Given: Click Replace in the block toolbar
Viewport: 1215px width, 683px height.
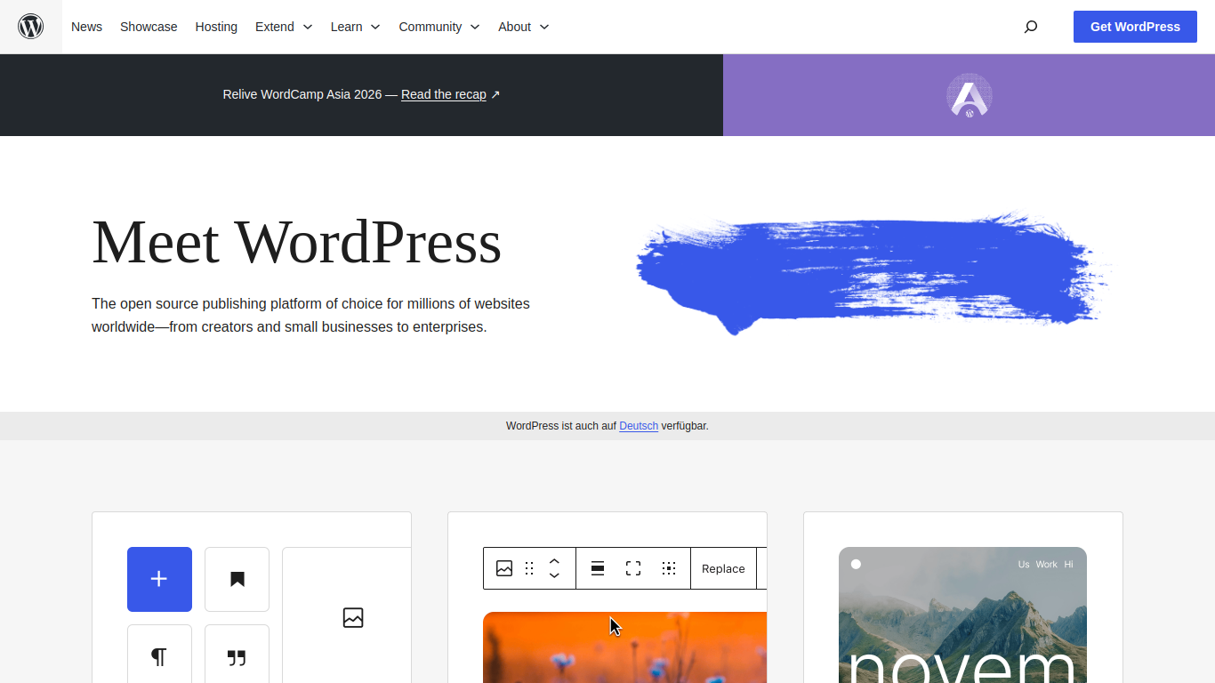Looking at the screenshot, I should (723, 568).
